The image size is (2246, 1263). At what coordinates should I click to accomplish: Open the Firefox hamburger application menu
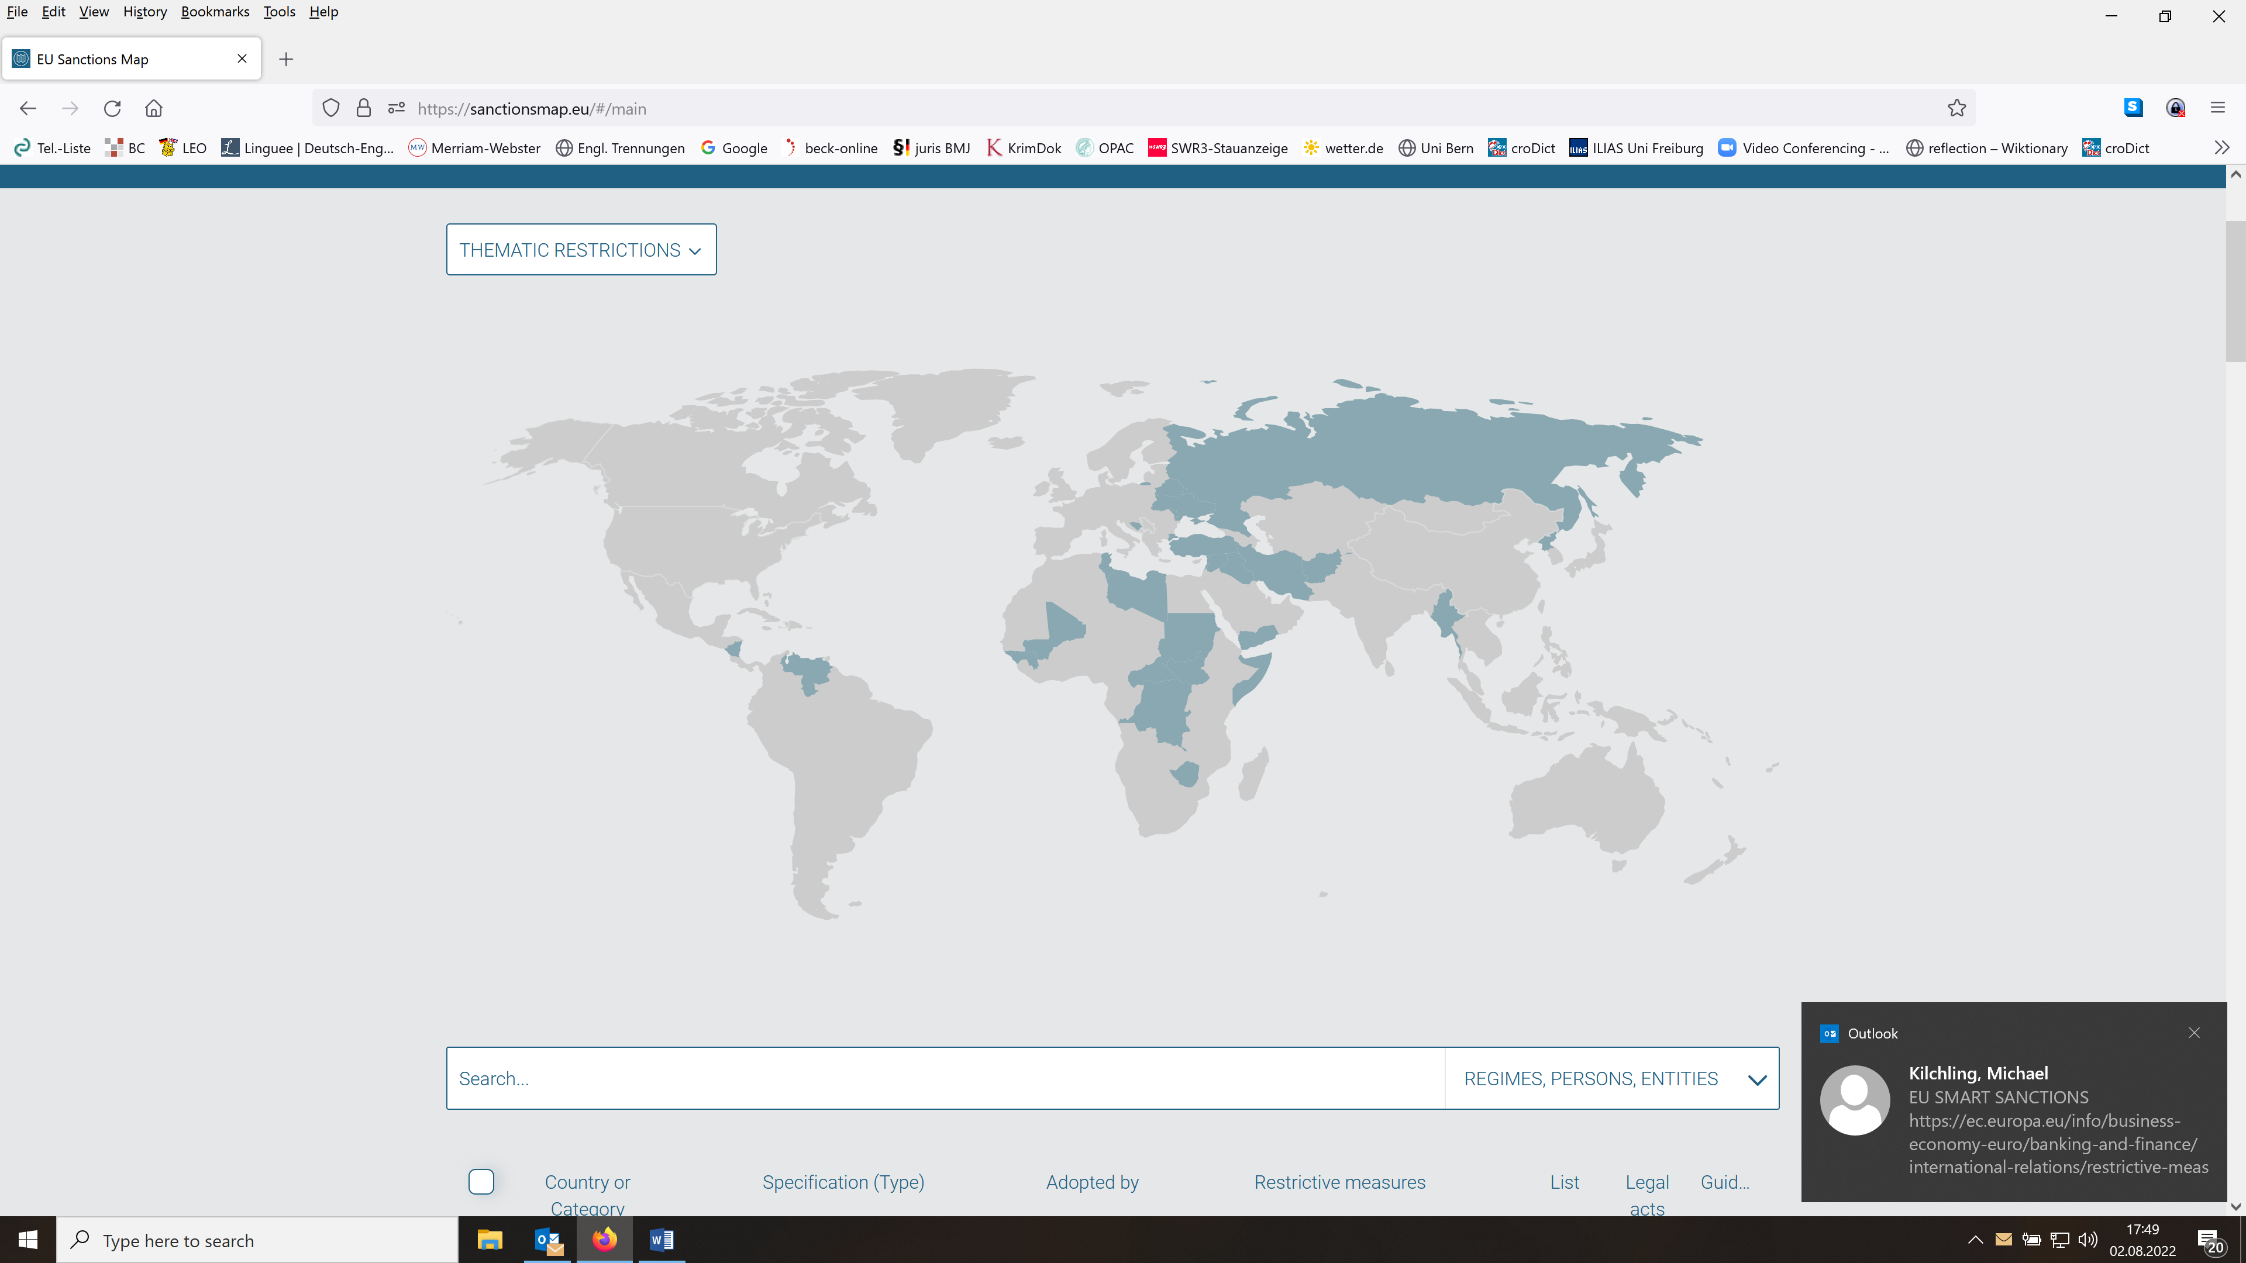[2218, 108]
